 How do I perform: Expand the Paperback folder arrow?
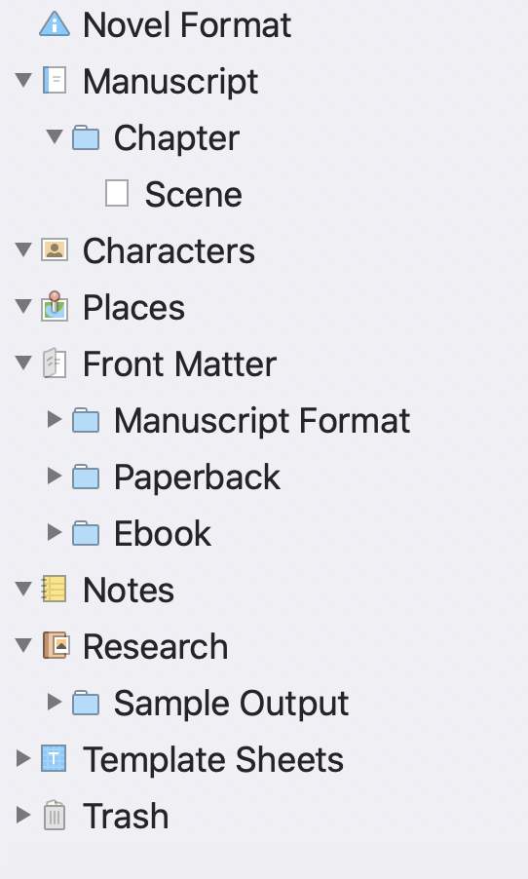[x=55, y=476]
